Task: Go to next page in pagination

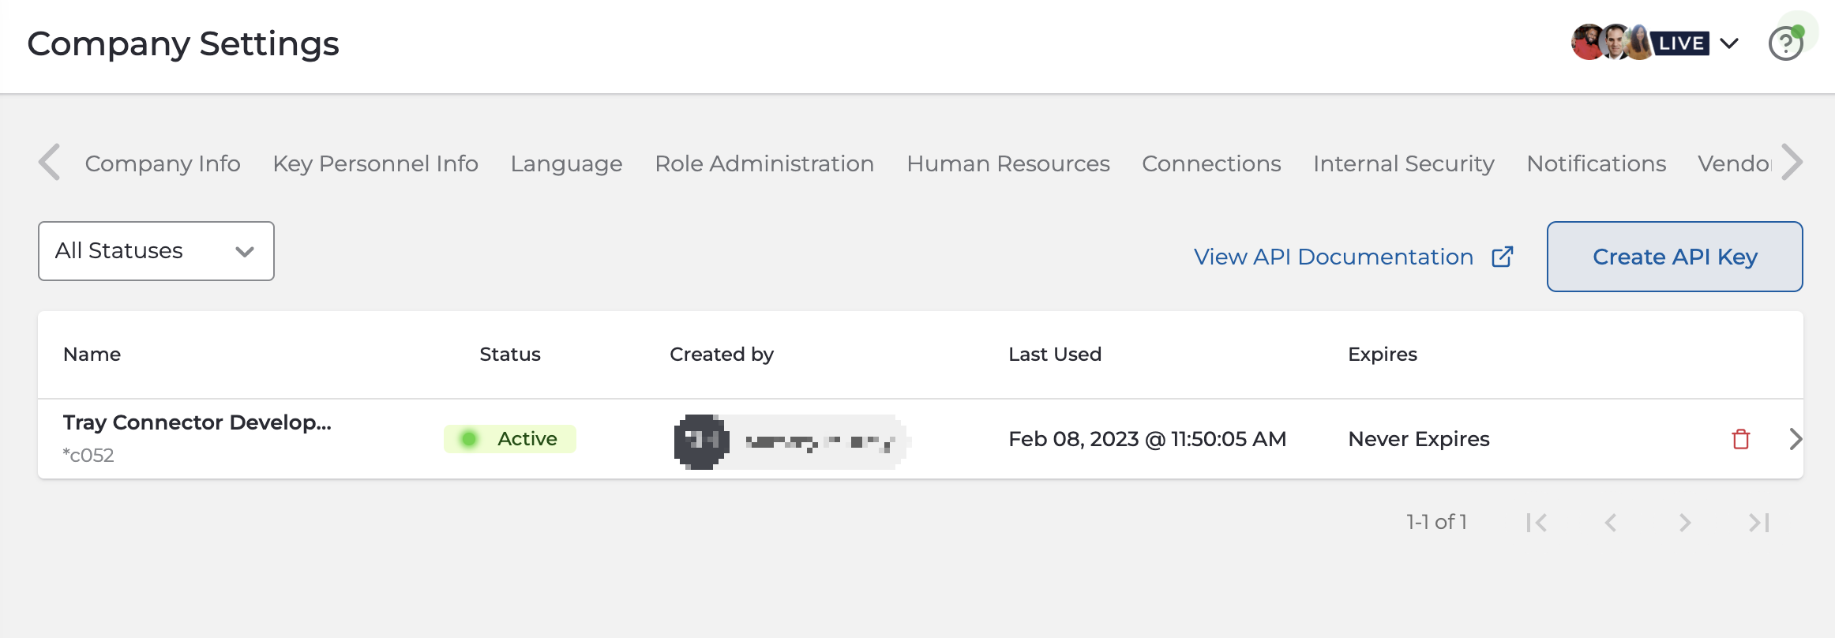Action: click(x=1685, y=522)
